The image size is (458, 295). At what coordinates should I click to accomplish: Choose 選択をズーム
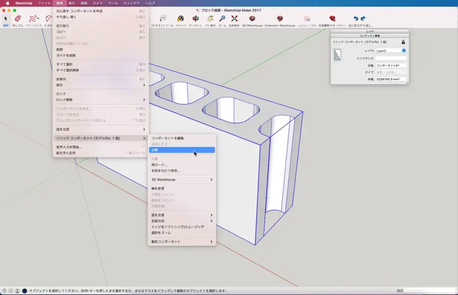(x=182, y=233)
